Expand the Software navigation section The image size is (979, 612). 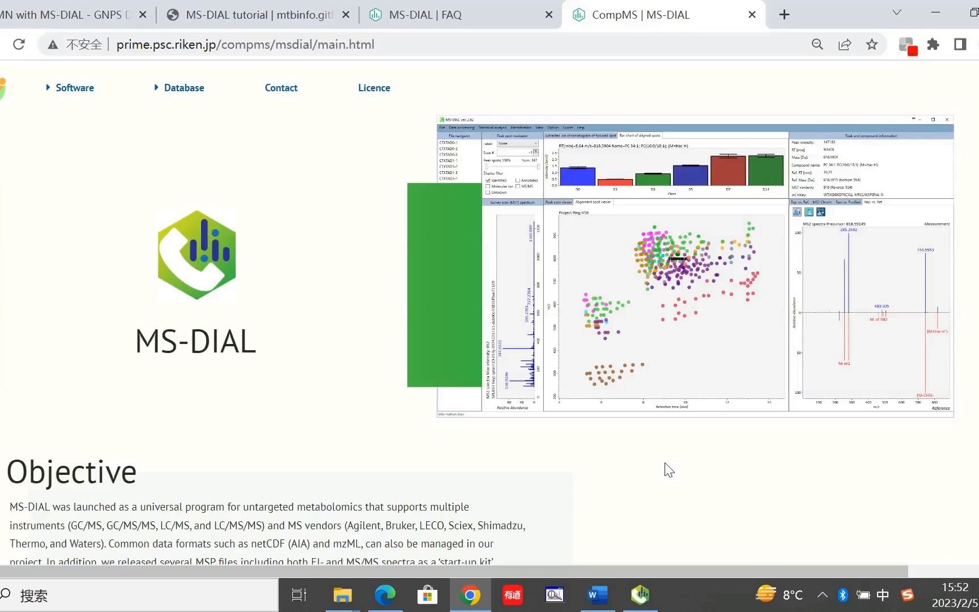point(74,87)
